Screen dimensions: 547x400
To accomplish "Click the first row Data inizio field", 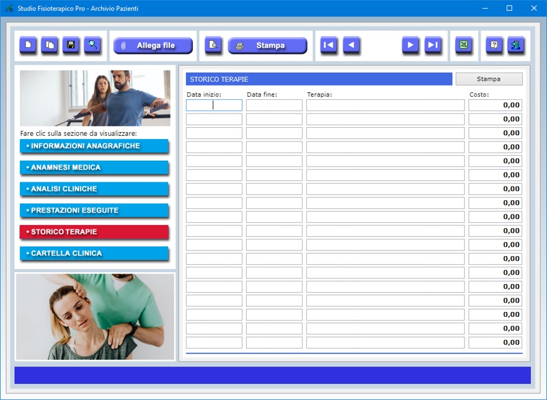I will (x=214, y=105).
